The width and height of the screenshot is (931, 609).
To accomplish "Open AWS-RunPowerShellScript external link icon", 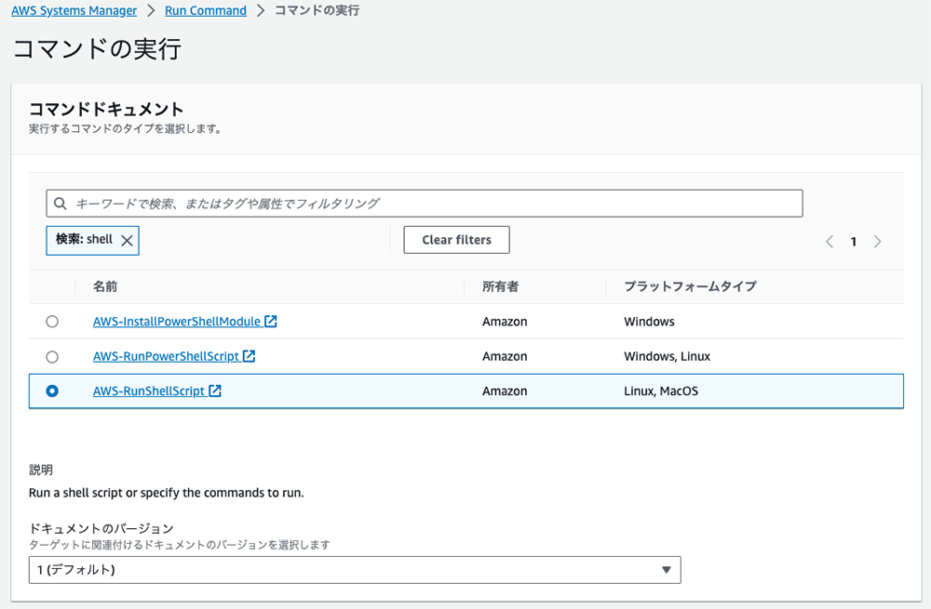I will click(x=250, y=356).
